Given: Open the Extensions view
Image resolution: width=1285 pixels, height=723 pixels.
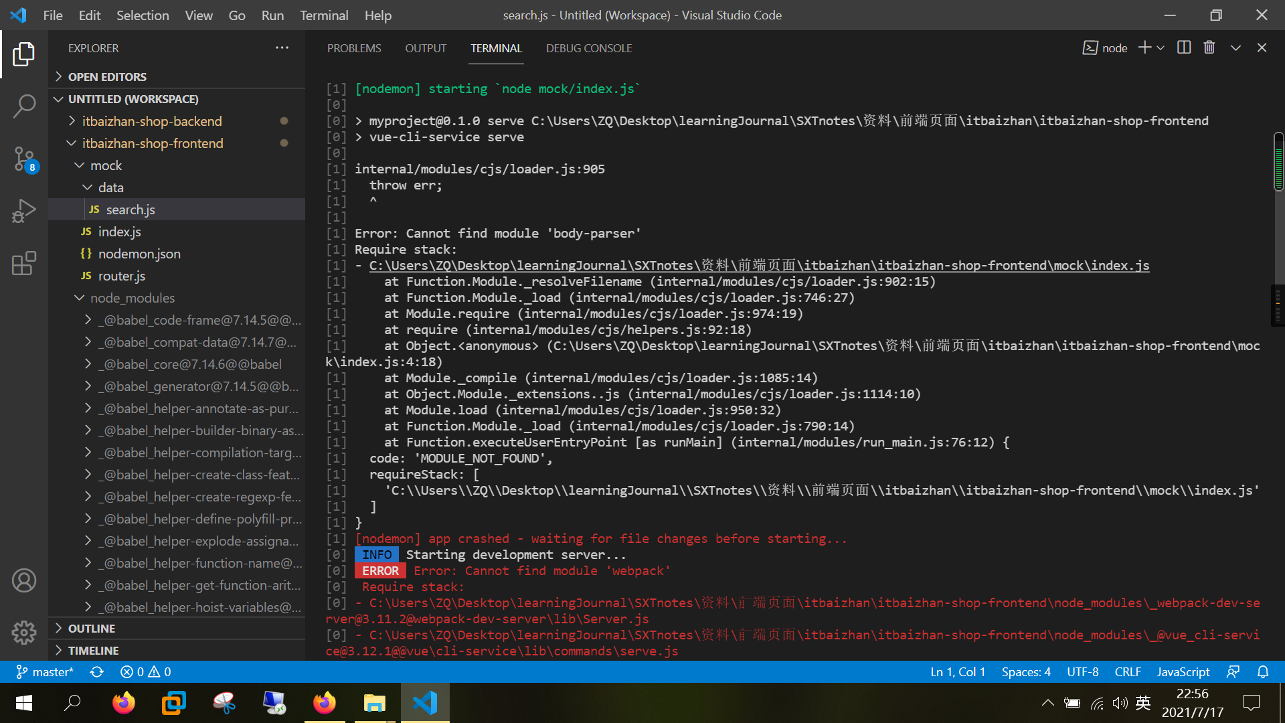Looking at the screenshot, I should tap(24, 263).
